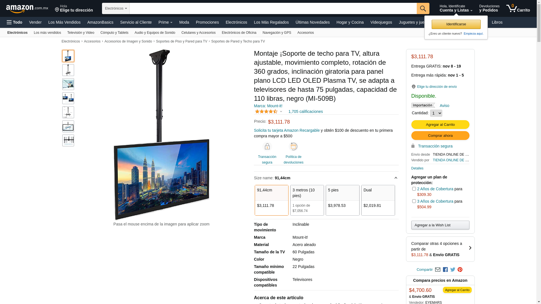This screenshot has width=541, height=304.
Task: Share the product by email icon
Action: click(438, 270)
